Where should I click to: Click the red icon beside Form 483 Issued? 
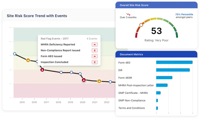tap(95, 56)
